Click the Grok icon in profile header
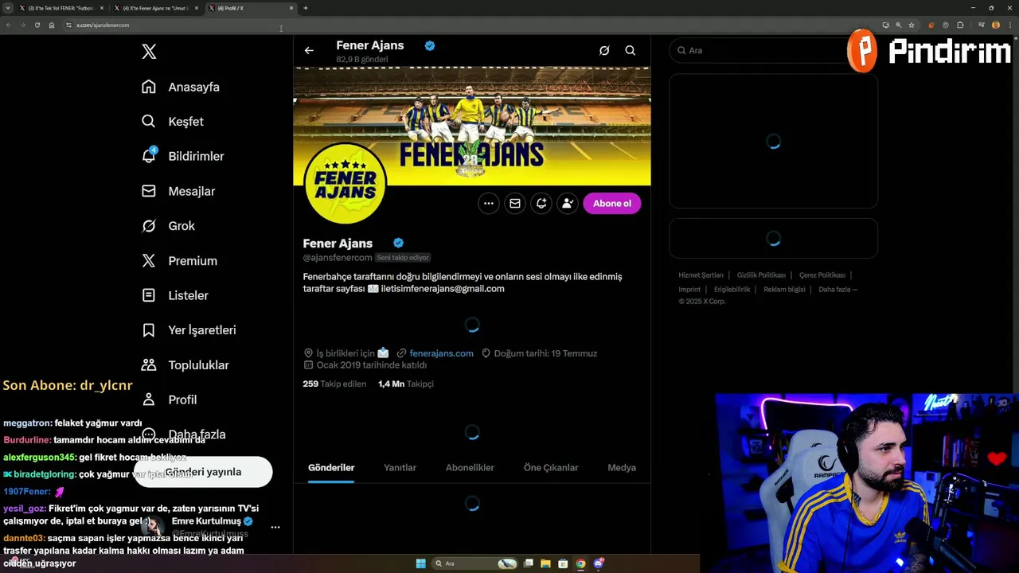The height and width of the screenshot is (573, 1019). pyautogui.click(x=604, y=50)
